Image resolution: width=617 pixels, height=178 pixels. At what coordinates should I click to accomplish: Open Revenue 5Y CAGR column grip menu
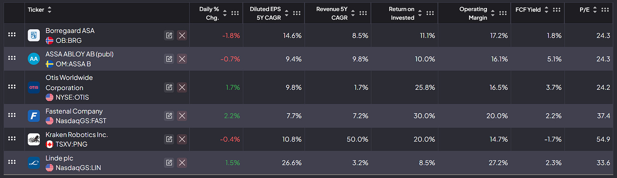coord(363,13)
